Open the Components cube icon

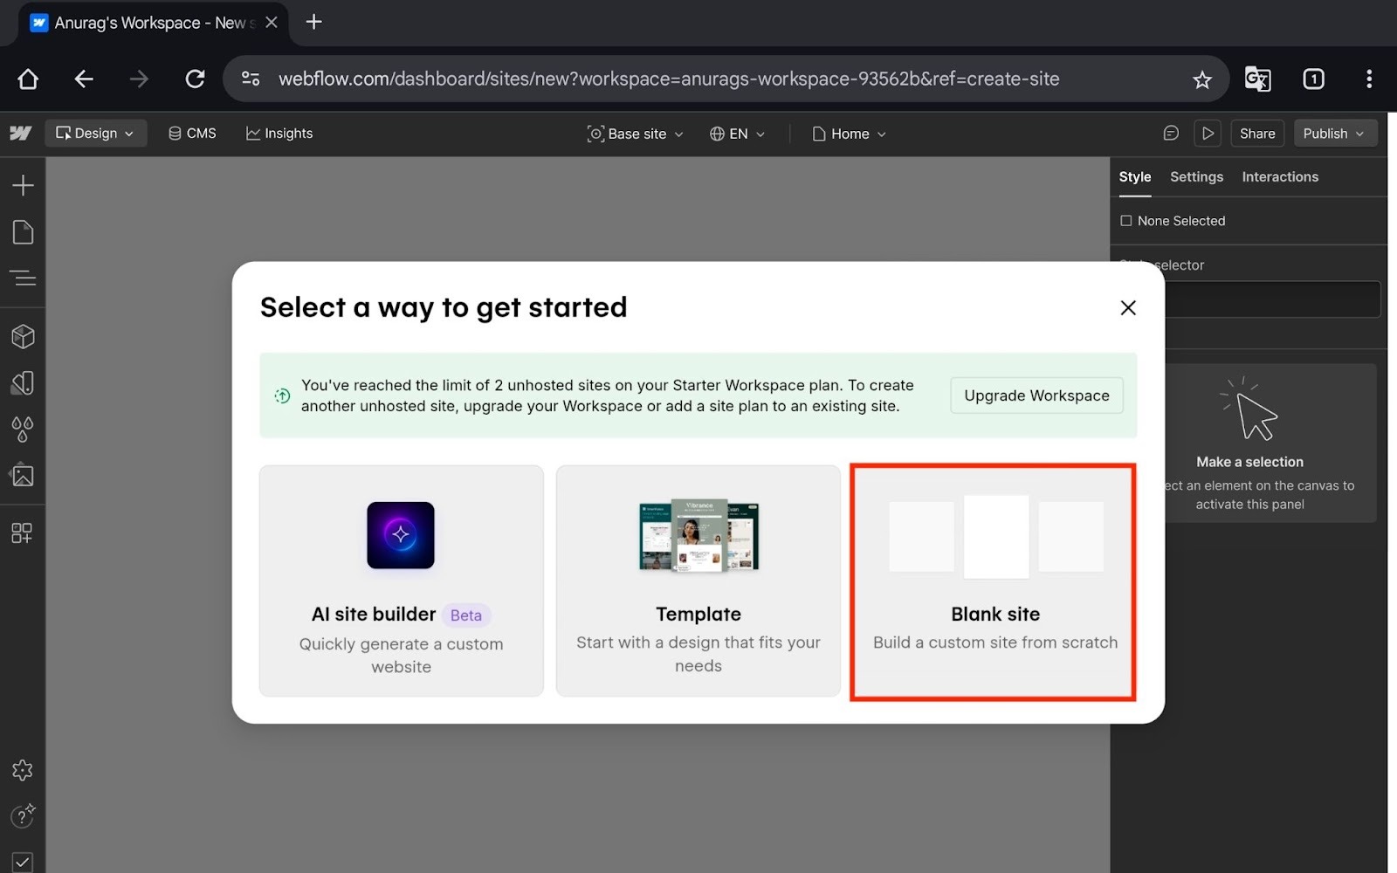click(23, 336)
